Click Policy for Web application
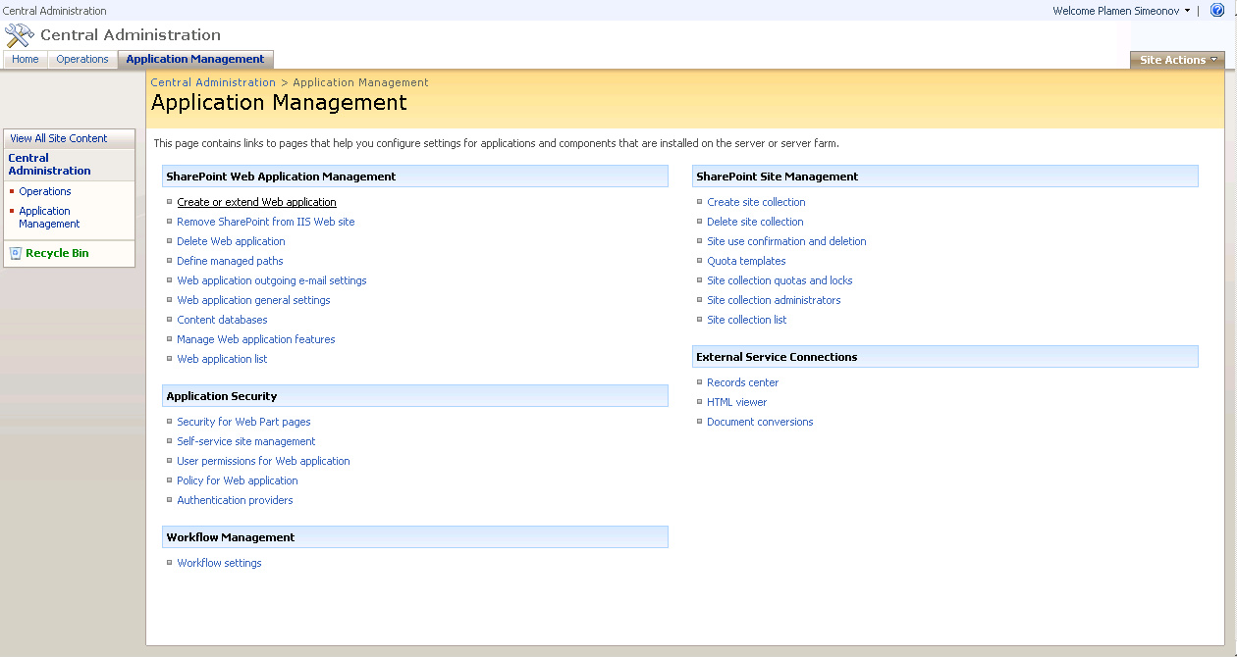Screen dimensions: 1237x657 (238, 480)
